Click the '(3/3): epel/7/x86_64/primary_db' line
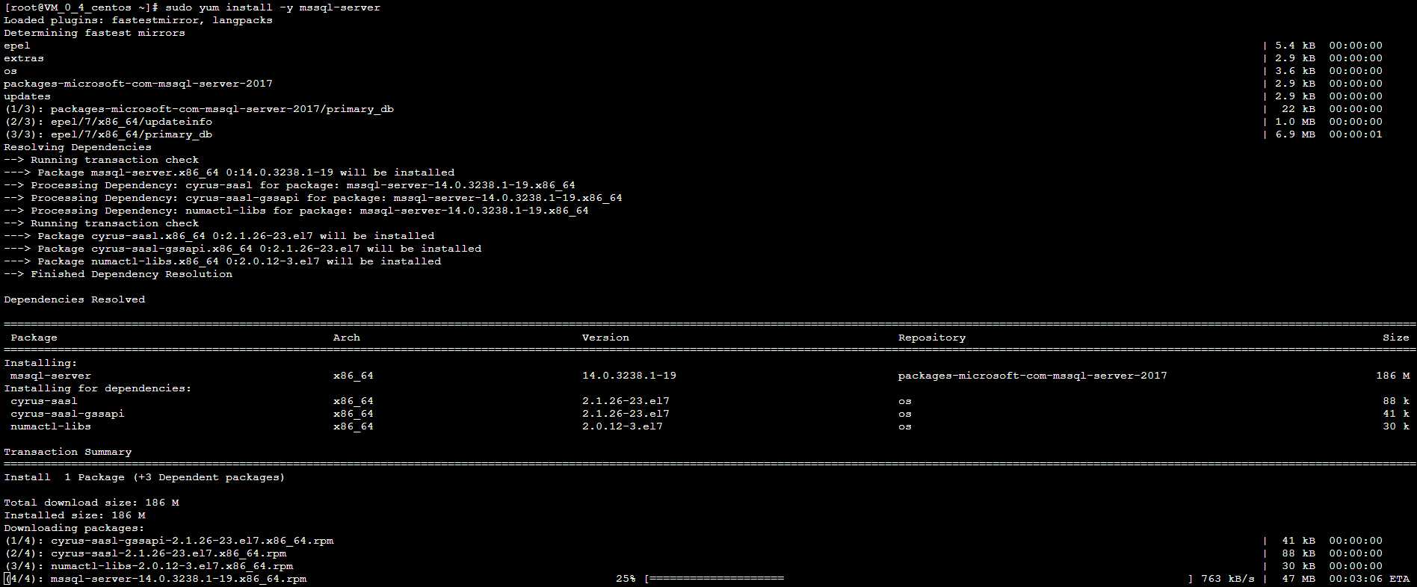 108,134
